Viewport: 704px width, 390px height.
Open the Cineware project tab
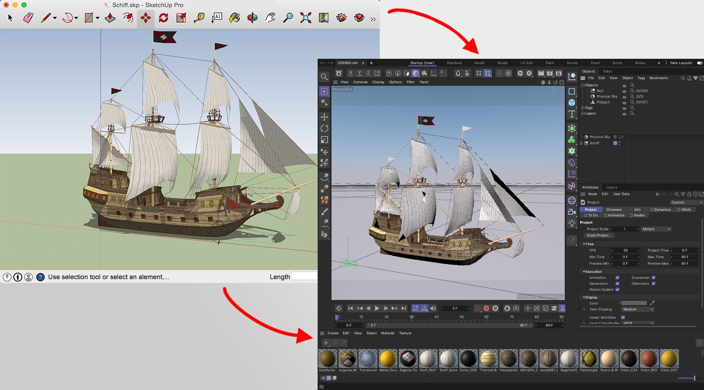click(x=614, y=209)
